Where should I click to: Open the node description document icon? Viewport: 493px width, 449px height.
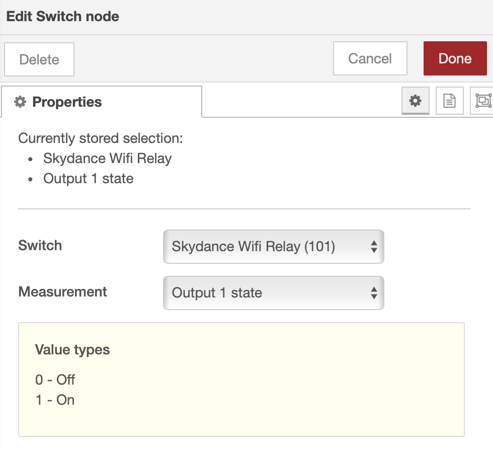click(449, 101)
